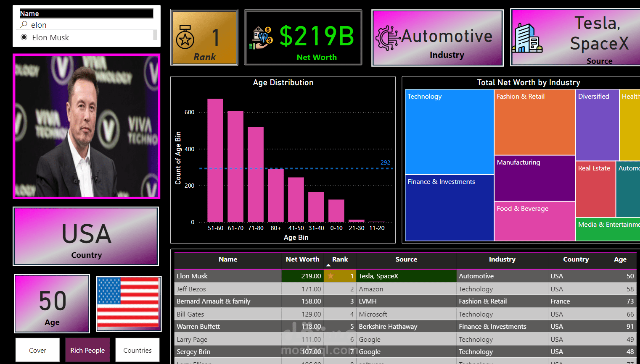Screen dimensions: 640x364
Task: Select the 51-60 age bar
Action: tap(215, 160)
